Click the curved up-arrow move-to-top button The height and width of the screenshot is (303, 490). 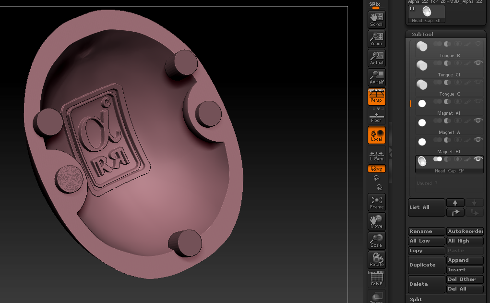455,212
